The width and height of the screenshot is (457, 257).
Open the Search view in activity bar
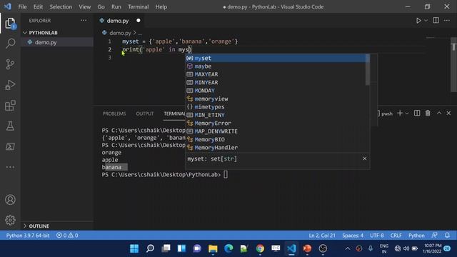tap(10, 43)
